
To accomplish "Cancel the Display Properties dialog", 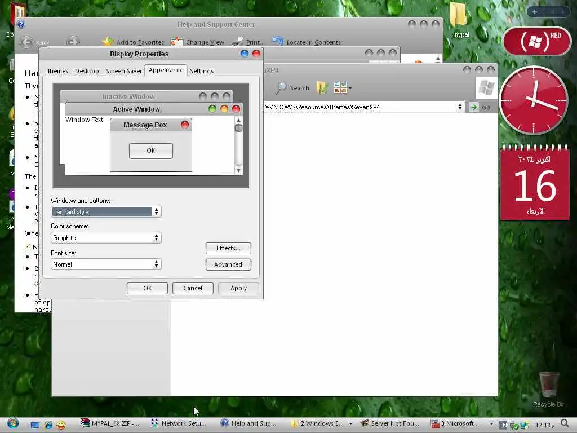I will (193, 288).
